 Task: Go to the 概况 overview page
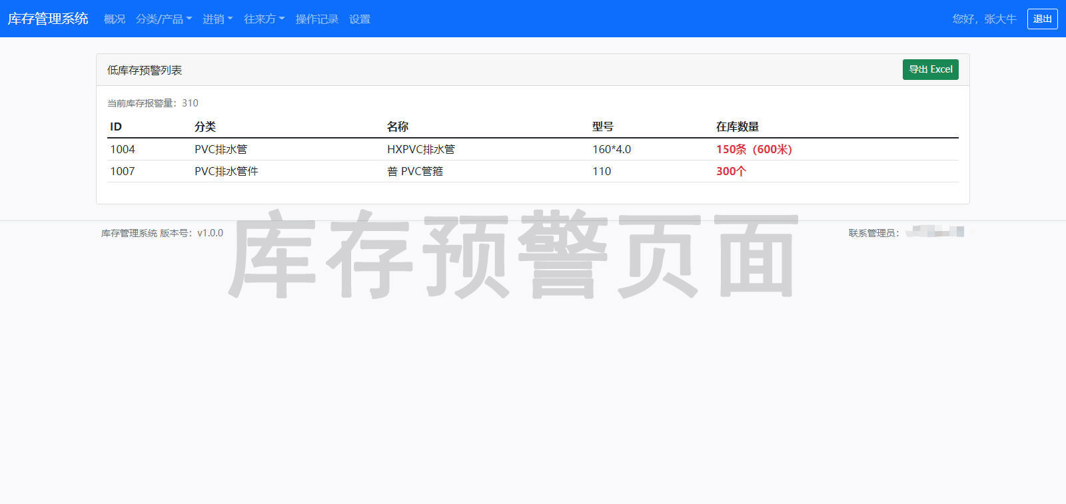[115, 19]
